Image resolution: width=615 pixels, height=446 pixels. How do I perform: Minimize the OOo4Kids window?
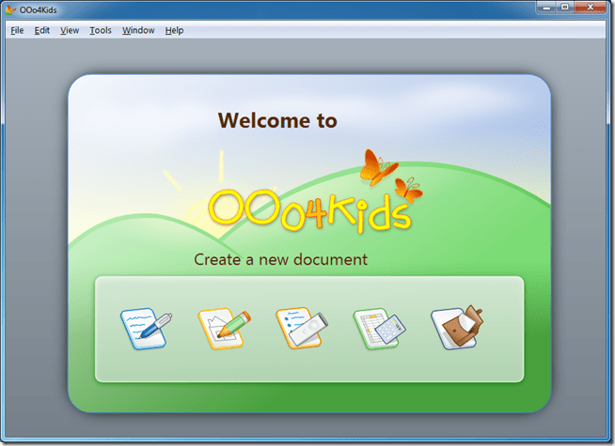point(545,8)
